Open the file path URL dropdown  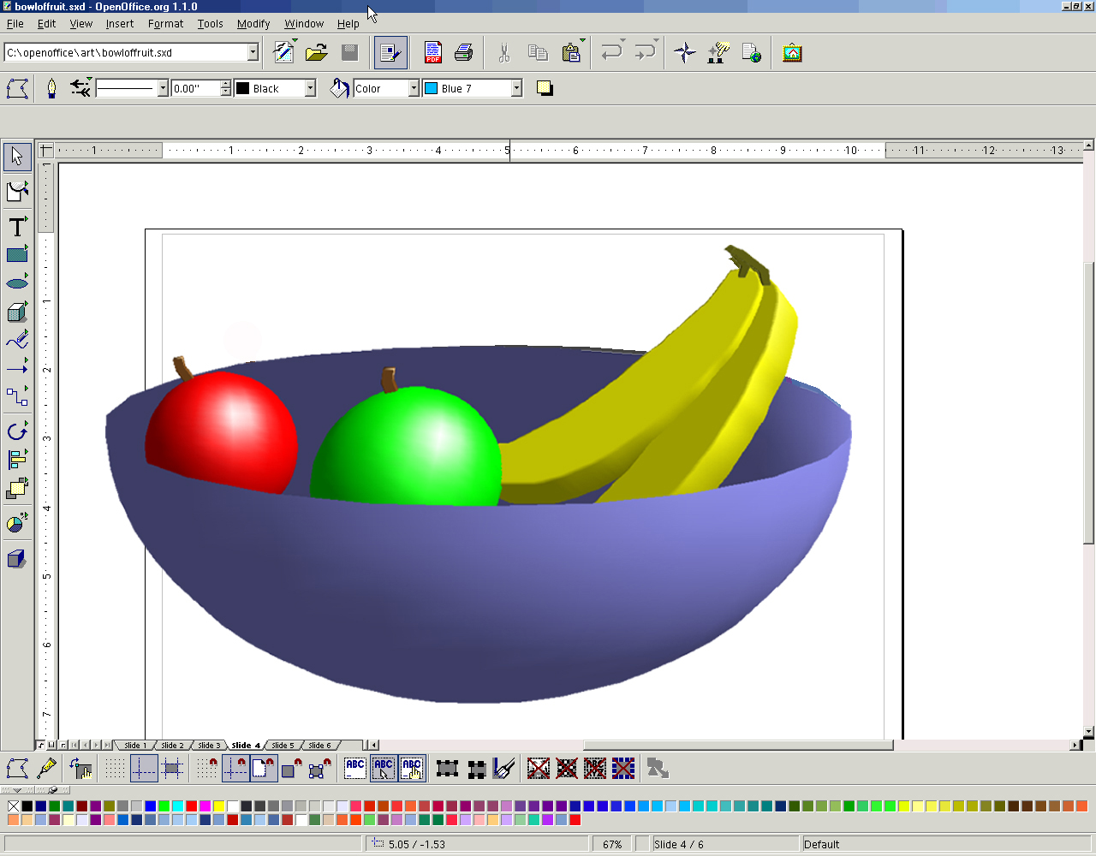pyautogui.click(x=253, y=53)
